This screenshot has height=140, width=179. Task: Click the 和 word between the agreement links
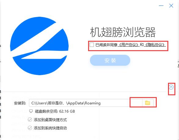pyautogui.click(x=142, y=45)
